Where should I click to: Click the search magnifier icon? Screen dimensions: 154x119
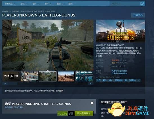point(142,4)
